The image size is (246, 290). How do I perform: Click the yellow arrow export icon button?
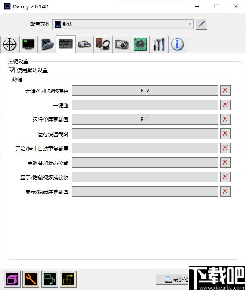click(68, 279)
